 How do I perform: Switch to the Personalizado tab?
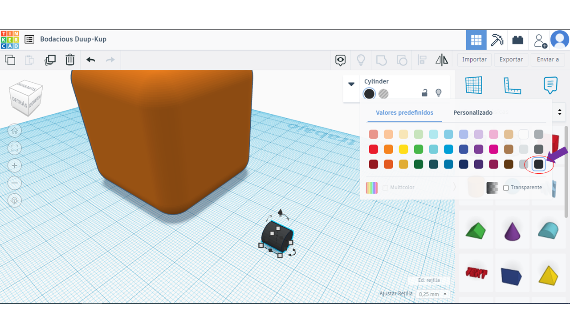pos(473,113)
